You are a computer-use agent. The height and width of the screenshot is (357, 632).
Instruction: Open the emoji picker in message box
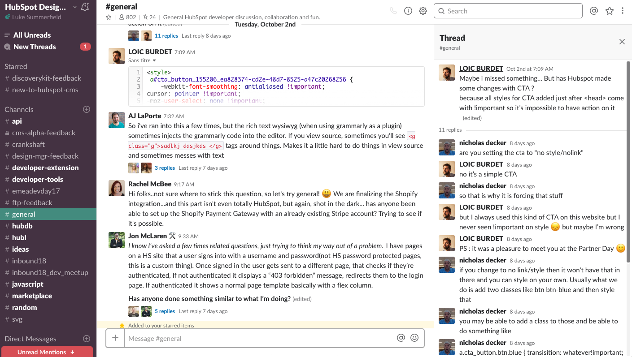click(414, 338)
